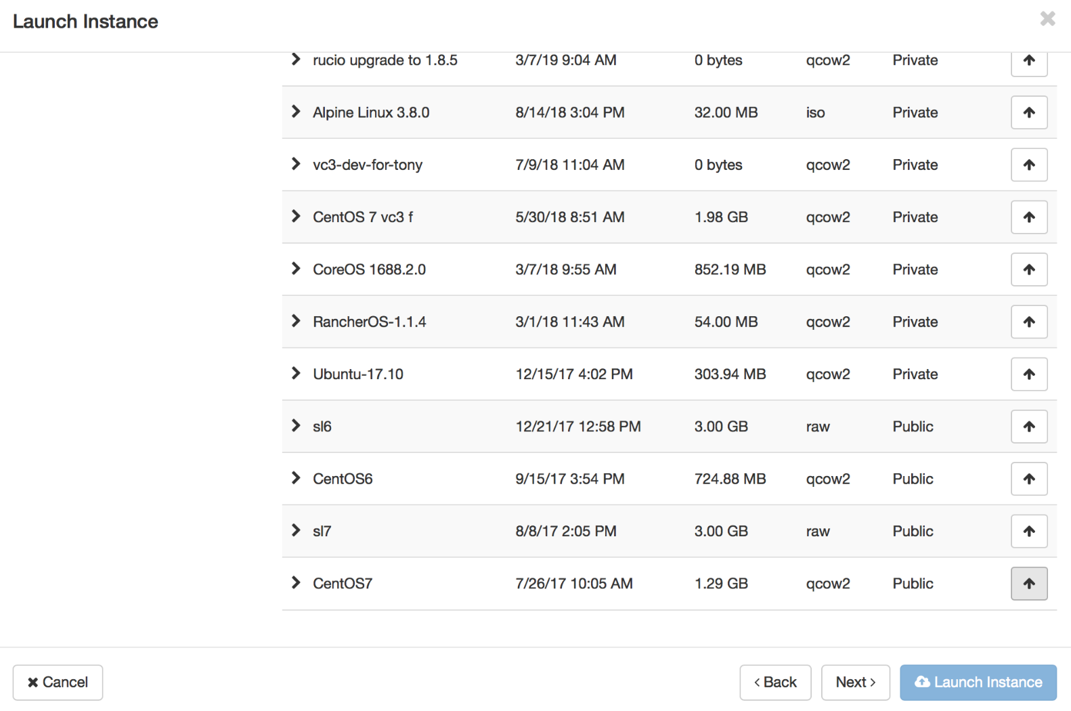The image size is (1071, 711).
Task: Choose CoreOS 1688.2.0 using up-arrow button
Action: pos(1028,270)
